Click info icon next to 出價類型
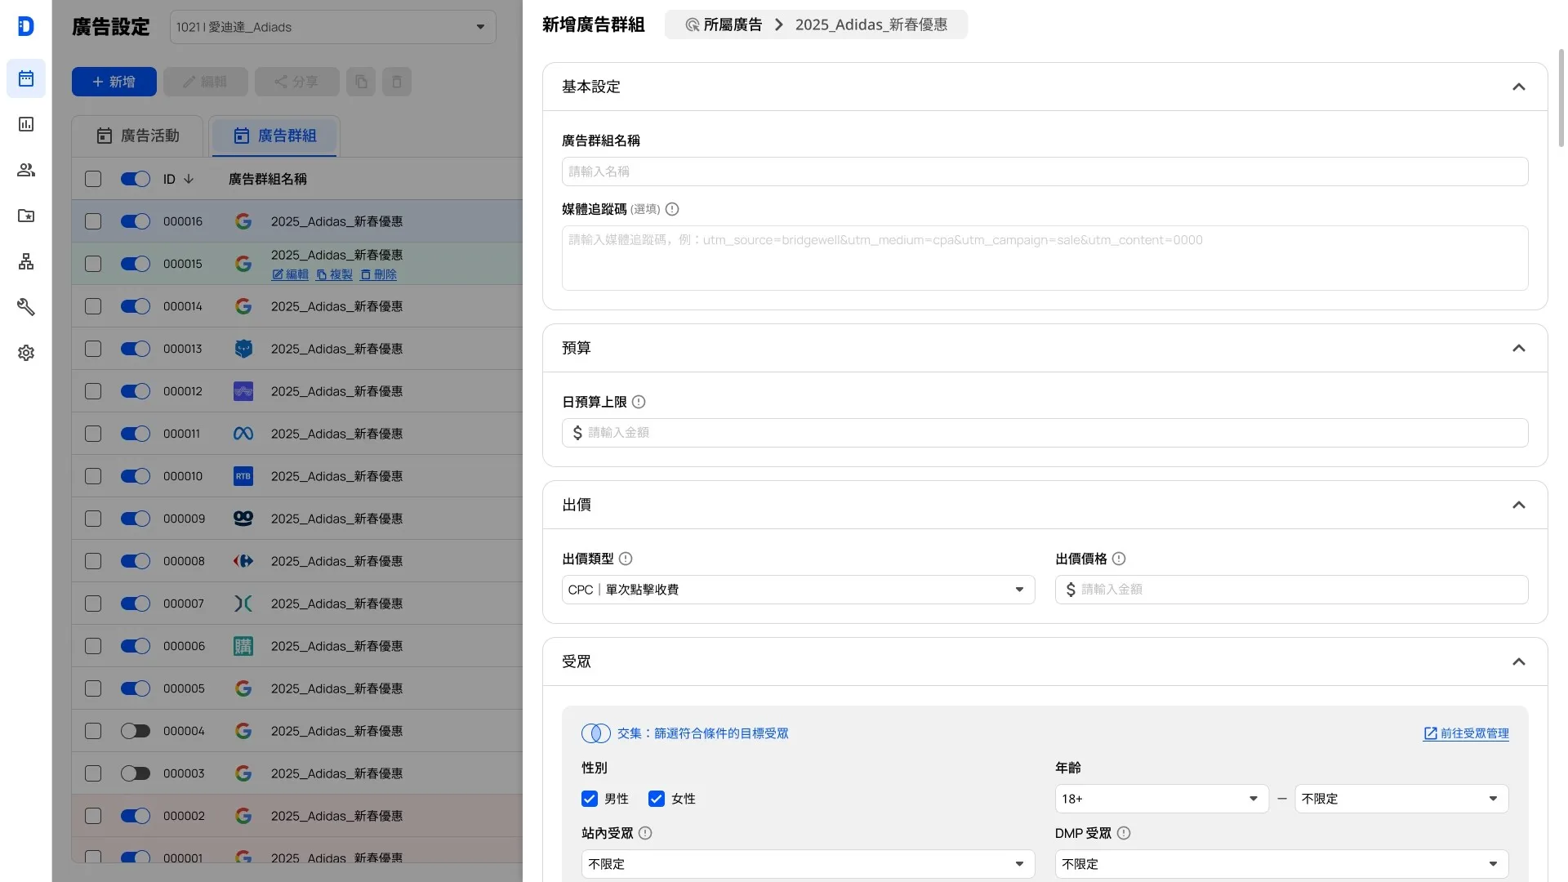 [626, 559]
